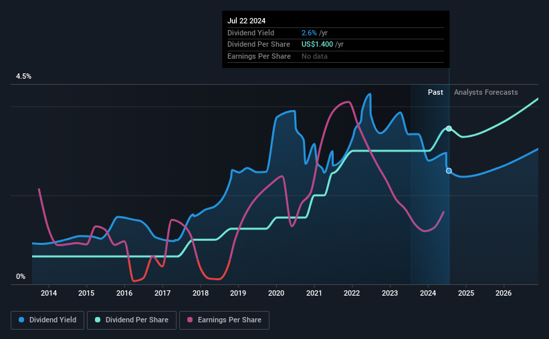Screen dimensions: 549x339
Task: Click the blue Dividend Yield legend dot
Action: (21, 320)
